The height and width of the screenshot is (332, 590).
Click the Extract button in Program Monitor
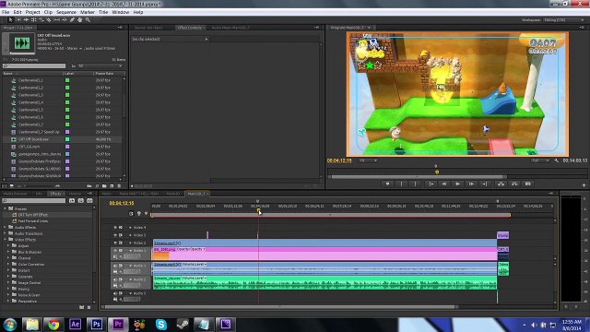[x=514, y=184]
